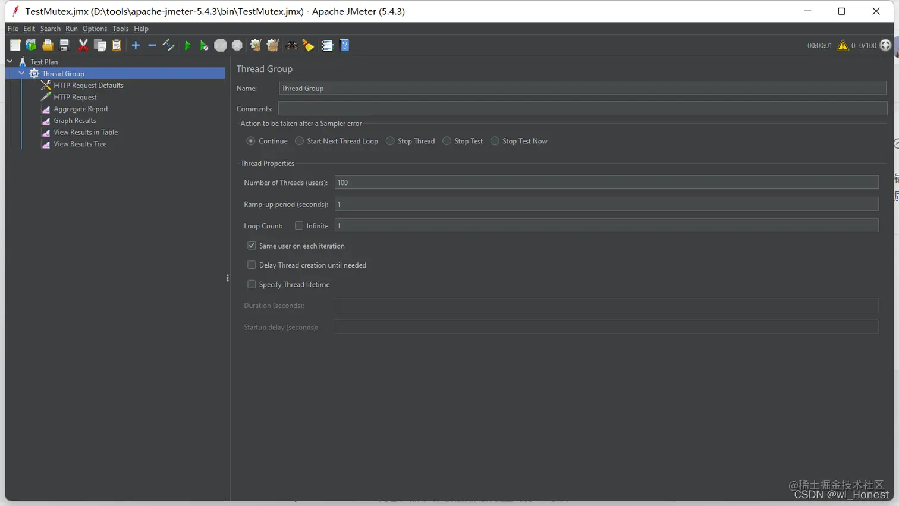Open the Help menu
This screenshot has height=506, width=899.
pyautogui.click(x=141, y=29)
